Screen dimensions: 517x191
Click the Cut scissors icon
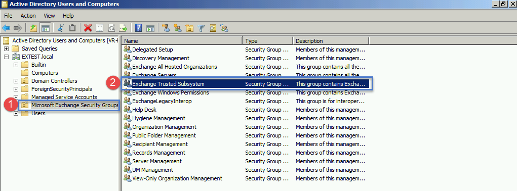pyautogui.click(x=61, y=28)
